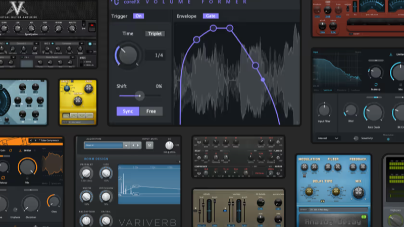Open the Variverb Algorithm dropdown arrow
The image size is (404, 227).
tap(126, 146)
